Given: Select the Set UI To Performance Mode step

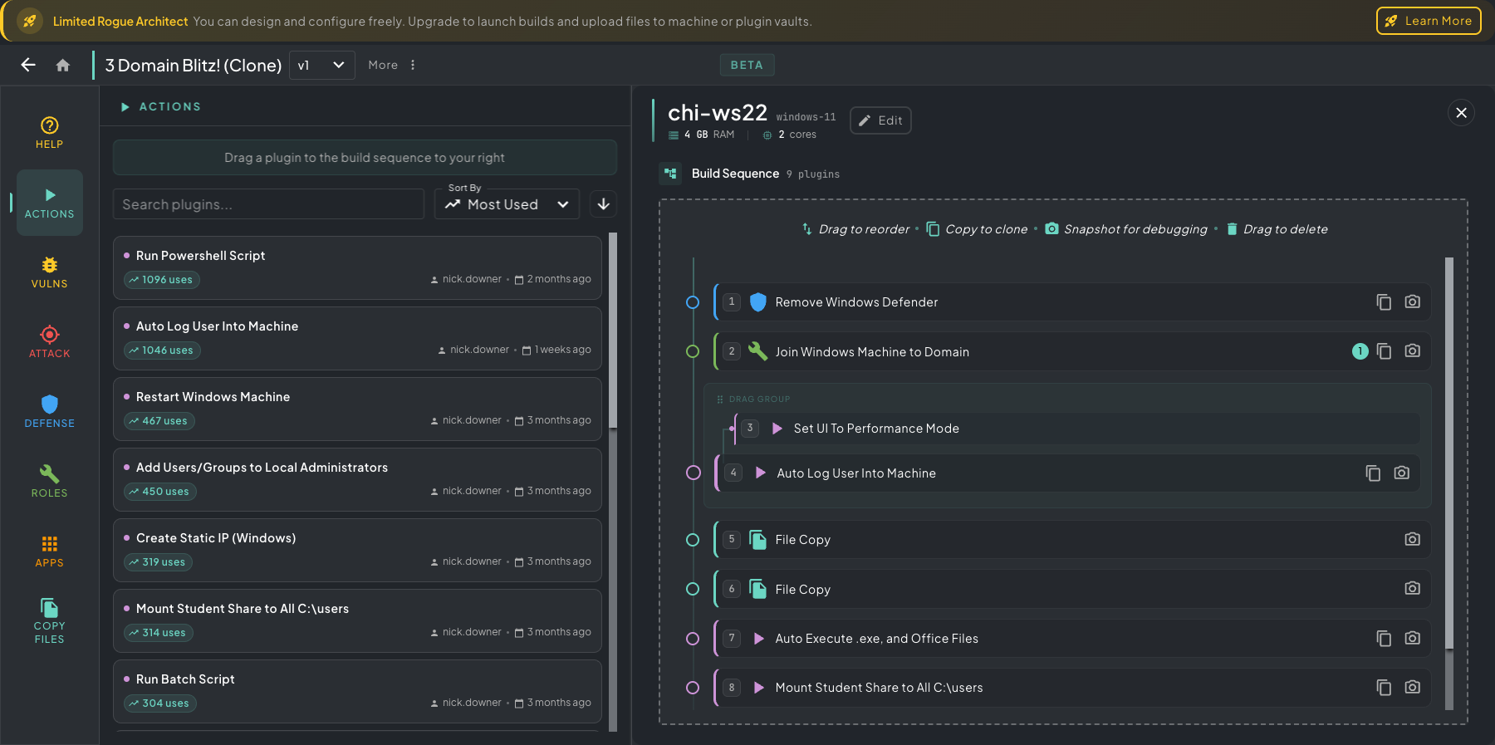Looking at the screenshot, I should [1077, 429].
